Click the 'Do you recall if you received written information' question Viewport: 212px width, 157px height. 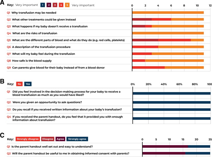67,110
